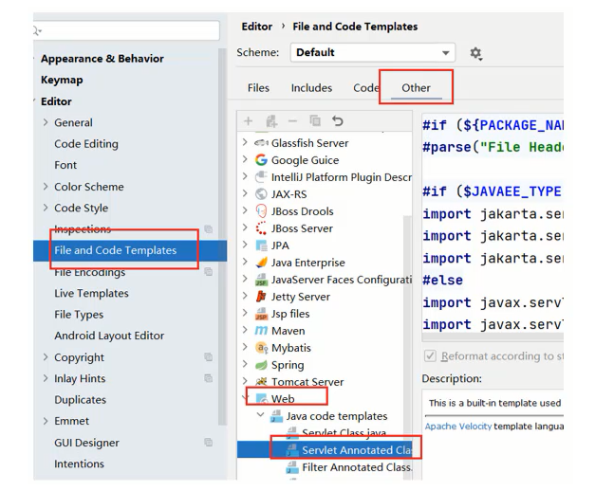Click the Tomcat Server icon
Screen dimensions: 614x491
point(261,381)
